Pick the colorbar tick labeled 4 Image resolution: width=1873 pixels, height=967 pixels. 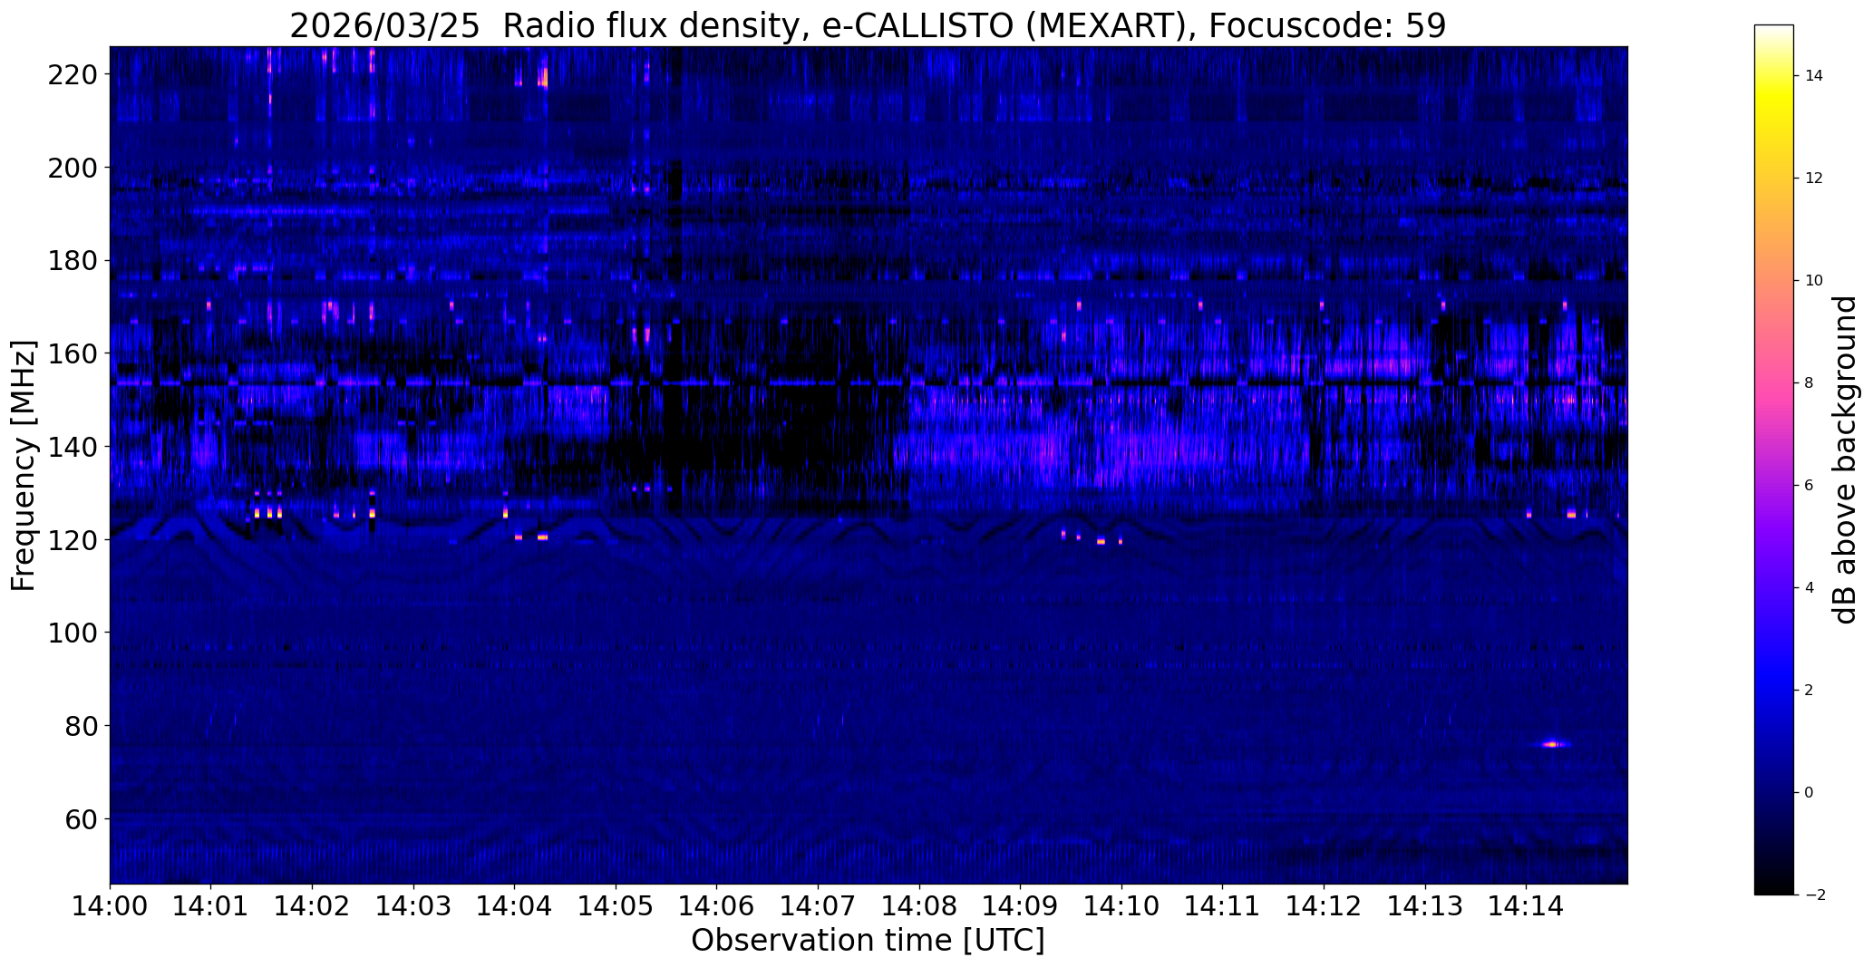tap(1810, 588)
